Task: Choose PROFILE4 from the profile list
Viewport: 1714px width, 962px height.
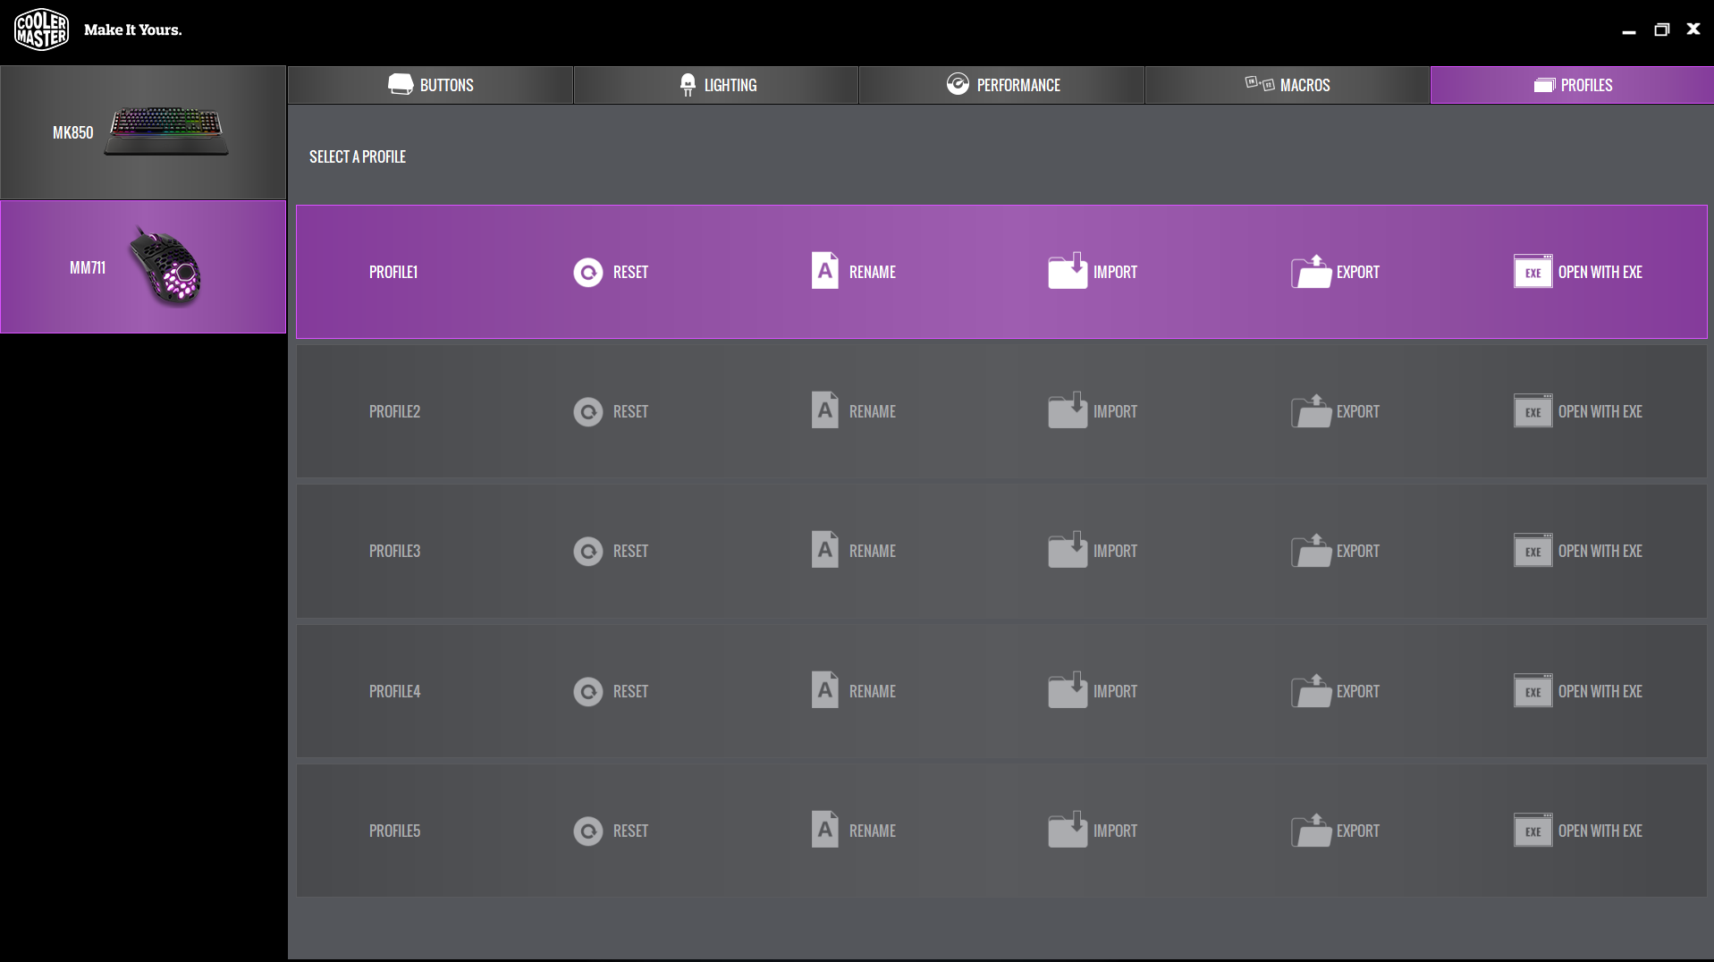Action: [394, 691]
